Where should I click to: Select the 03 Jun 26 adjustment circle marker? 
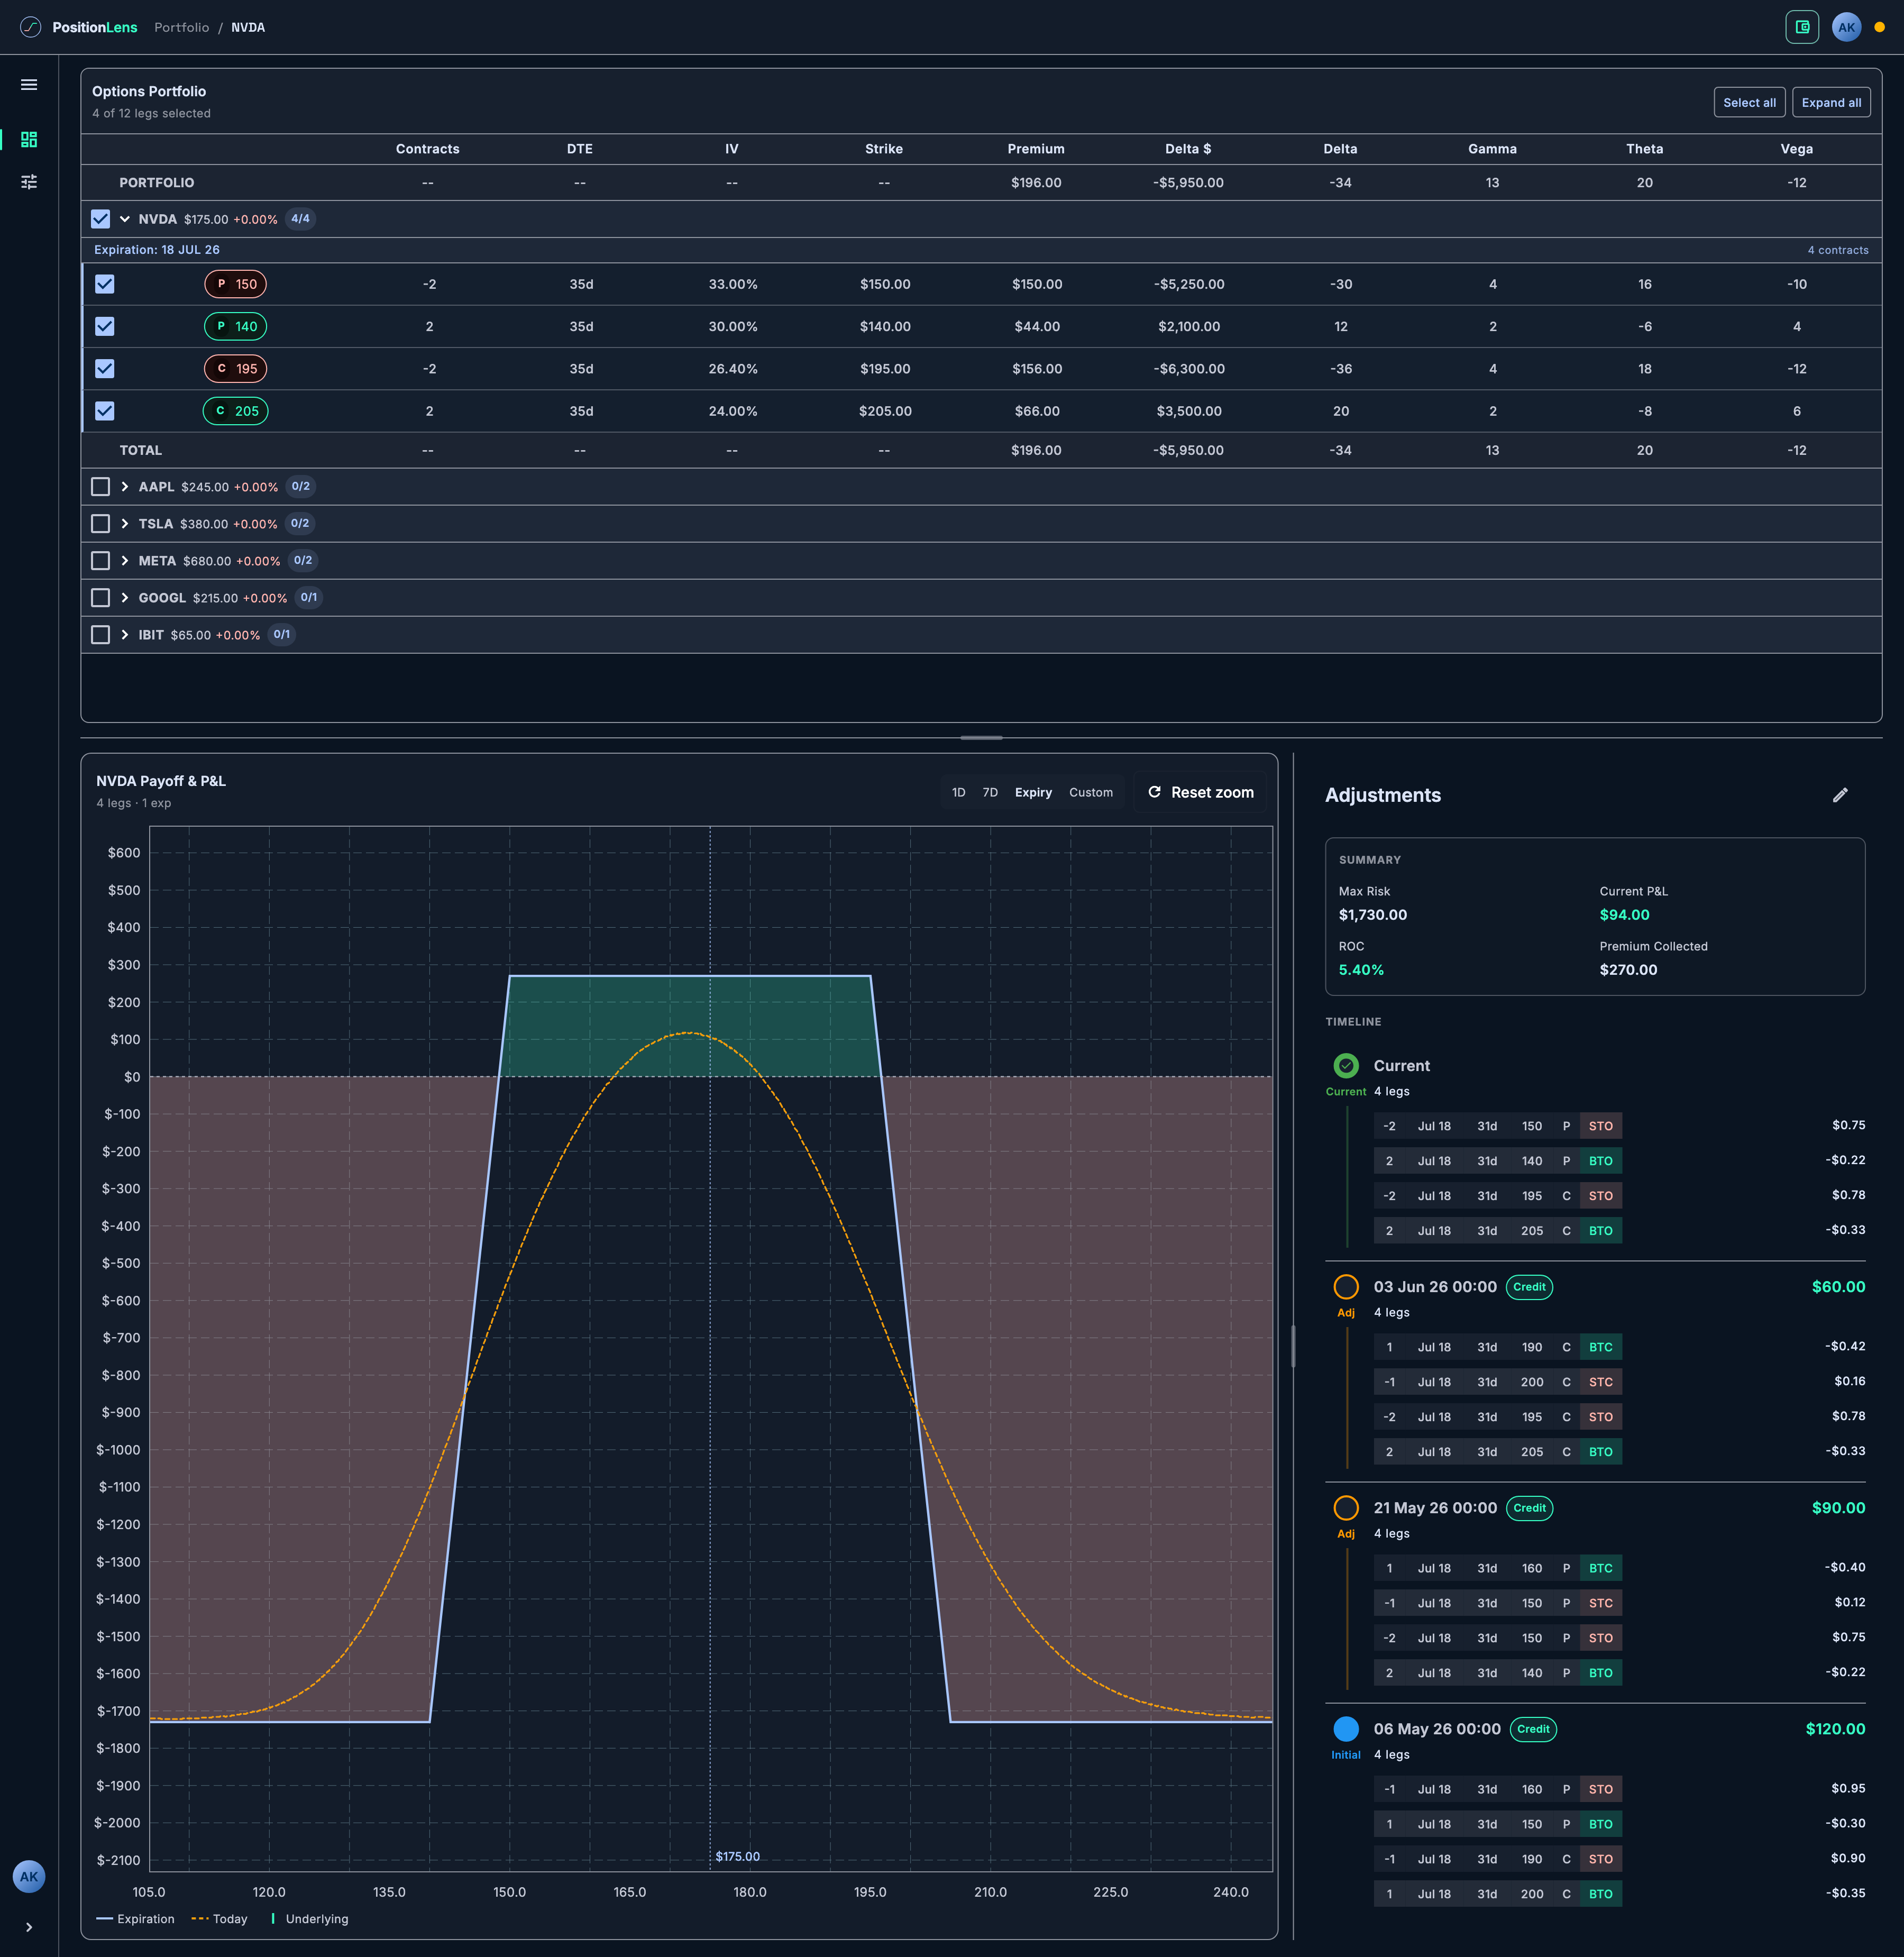tap(1346, 1286)
